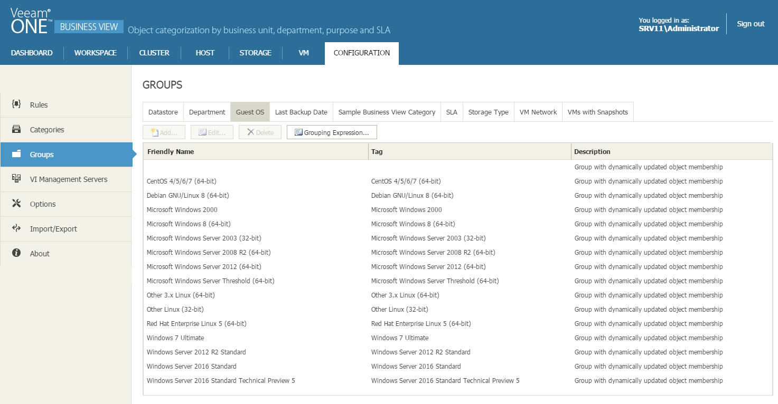
Task: Sort by Description column header
Action: [x=672, y=151]
